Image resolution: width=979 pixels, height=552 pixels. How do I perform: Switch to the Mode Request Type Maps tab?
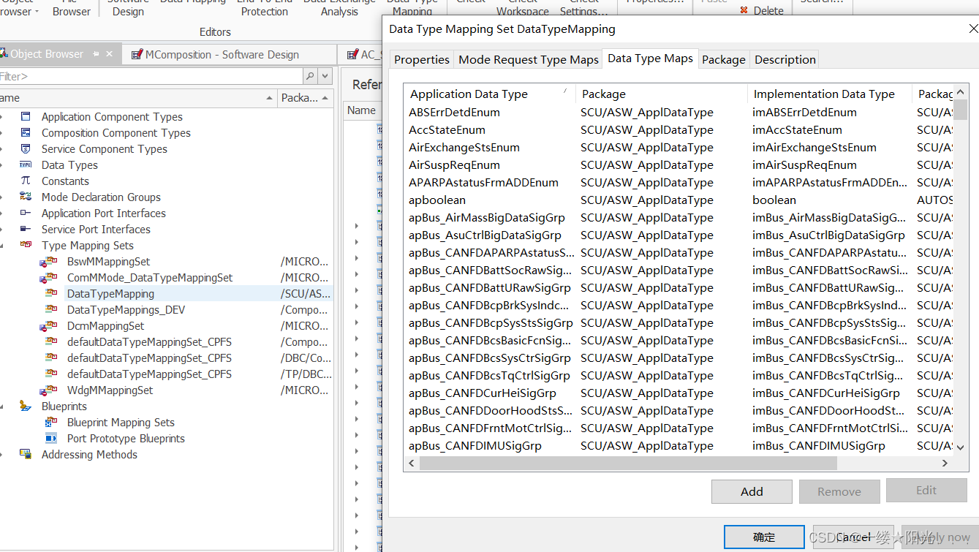pos(528,59)
